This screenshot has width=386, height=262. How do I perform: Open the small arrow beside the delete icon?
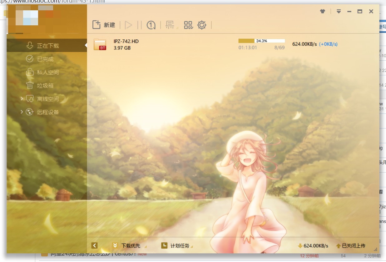(178, 28)
